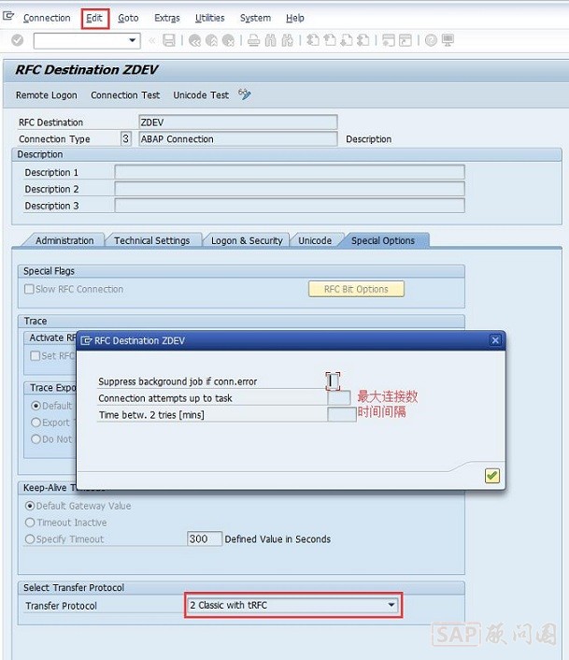The width and height of the screenshot is (569, 660).
Task: Click the Description 3 input field
Action: [290, 206]
